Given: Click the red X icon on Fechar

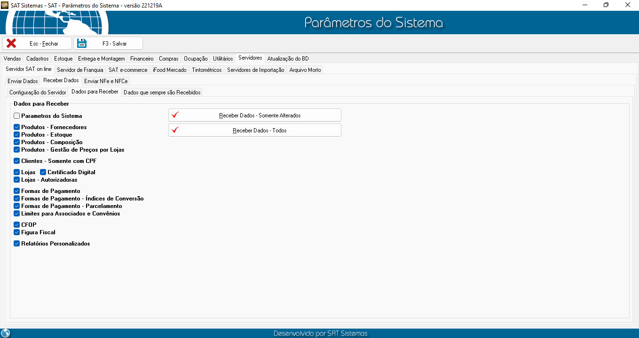Looking at the screenshot, I should point(11,43).
